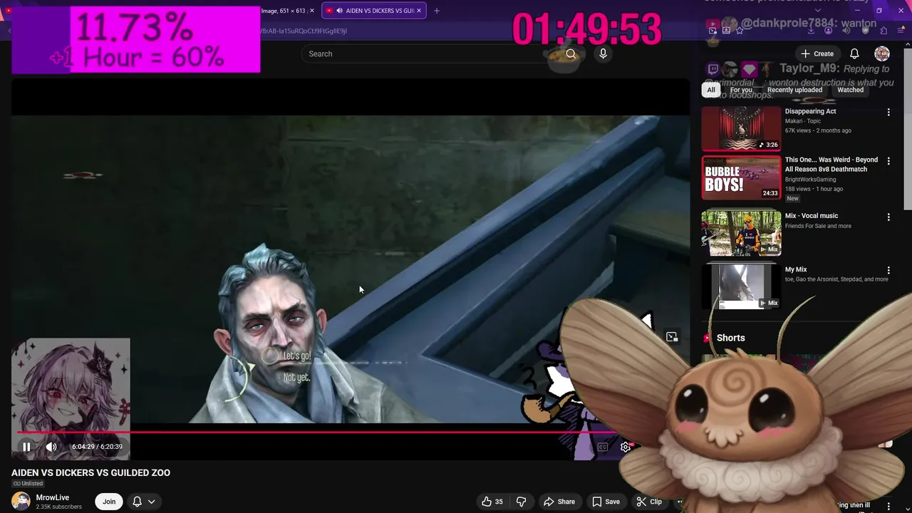
Task: Open YouTube notifications bell
Action: (x=854, y=53)
